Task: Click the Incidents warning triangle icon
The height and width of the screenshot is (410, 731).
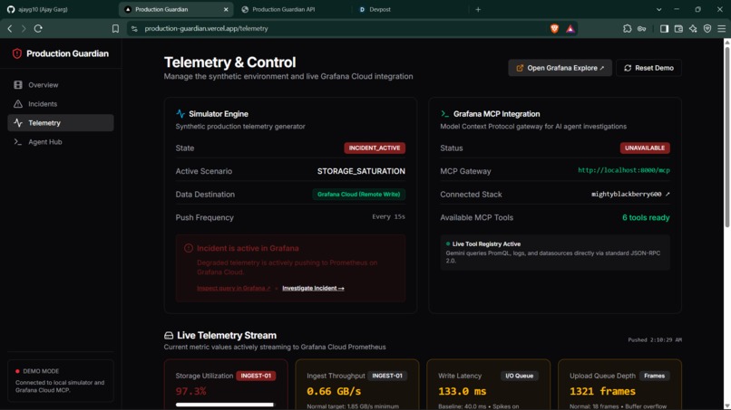Action: pos(18,104)
